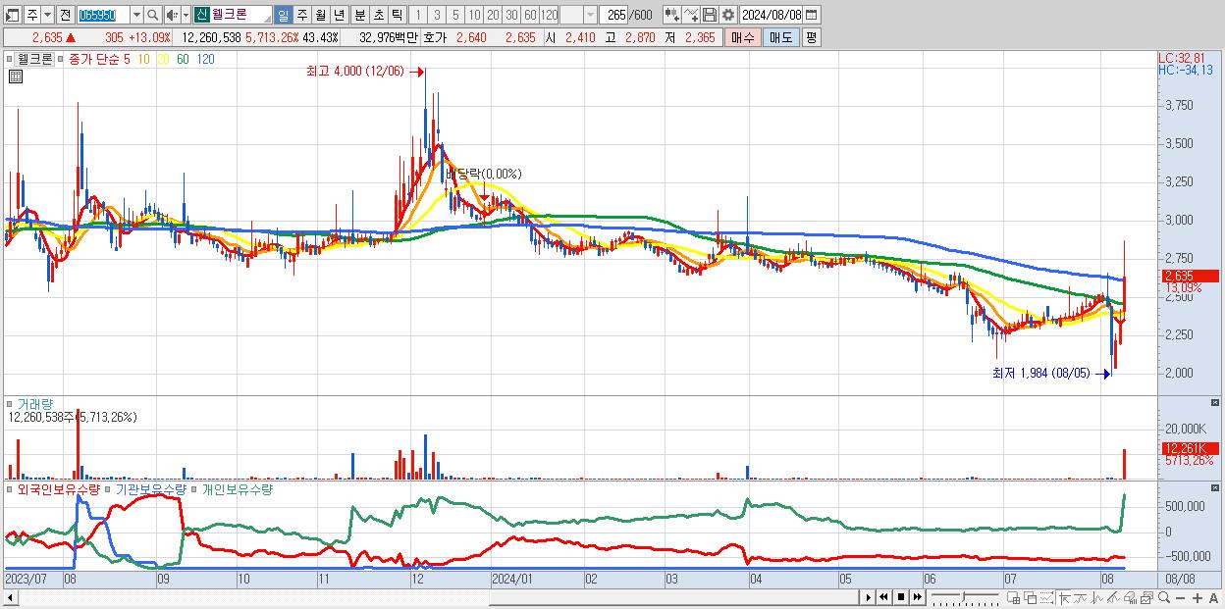Click the minus zoom-out icon
Image resolution: width=1225 pixels, height=609 pixels.
(x=1180, y=598)
